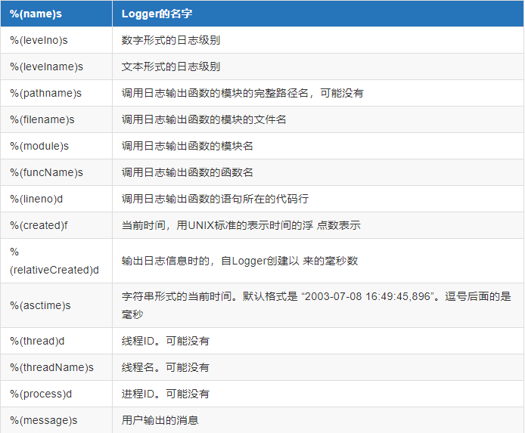Screen dimensions: 525x433
Task: Select the '%(asctime)s' cell
Action: pyautogui.click(x=56, y=305)
